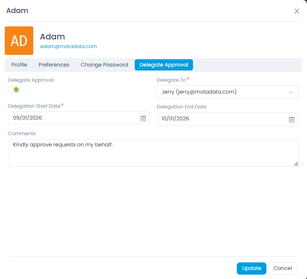
Task: Disable the Delegate Approval toggle switch
Action: (14, 90)
